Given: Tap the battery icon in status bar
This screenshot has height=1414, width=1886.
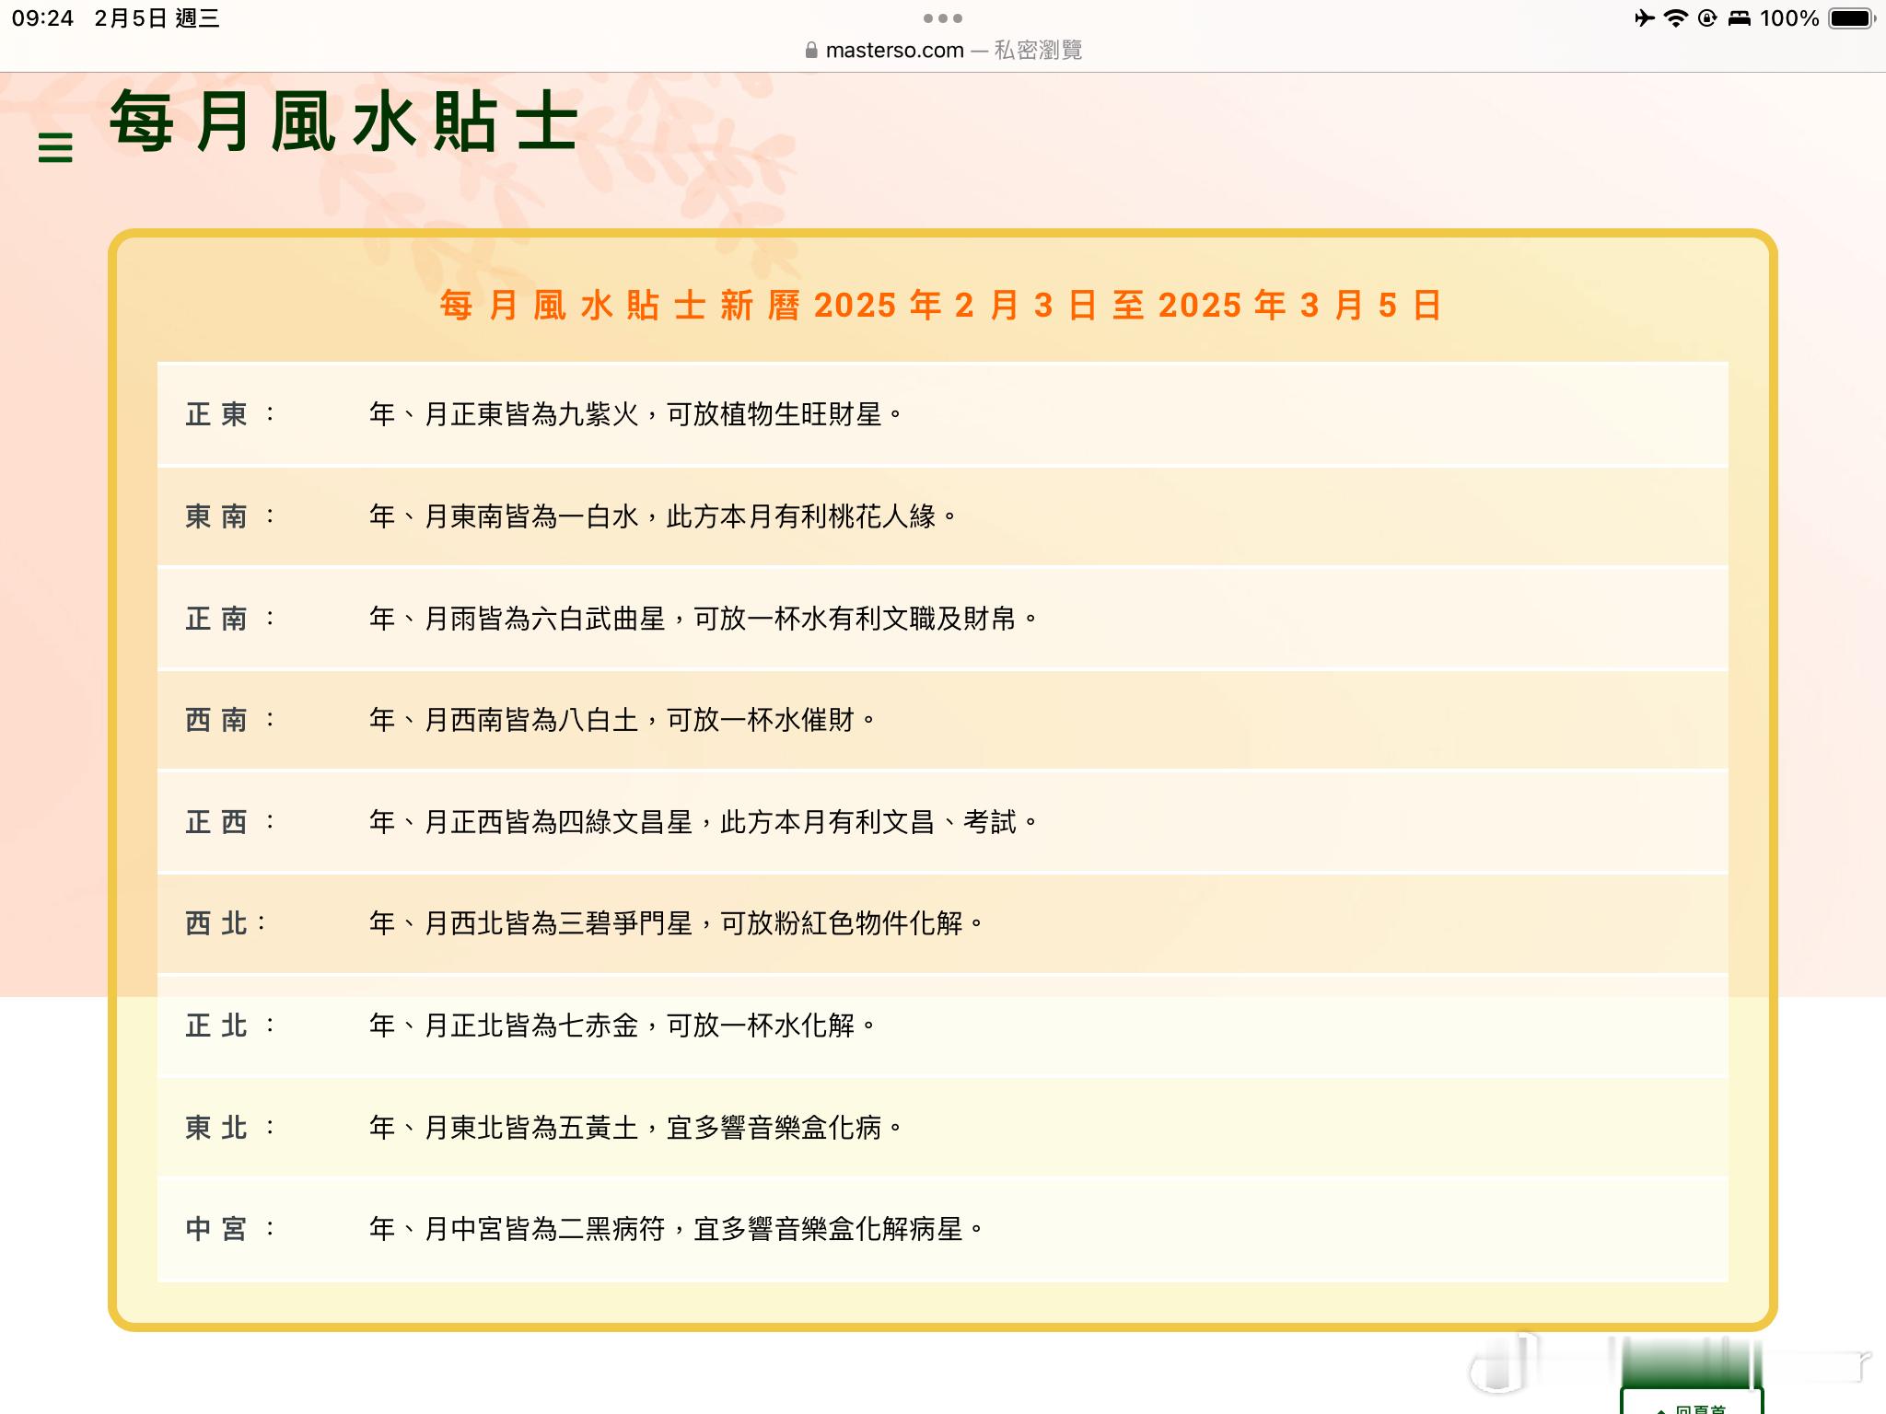Looking at the screenshot, I should pos(1852,18).
